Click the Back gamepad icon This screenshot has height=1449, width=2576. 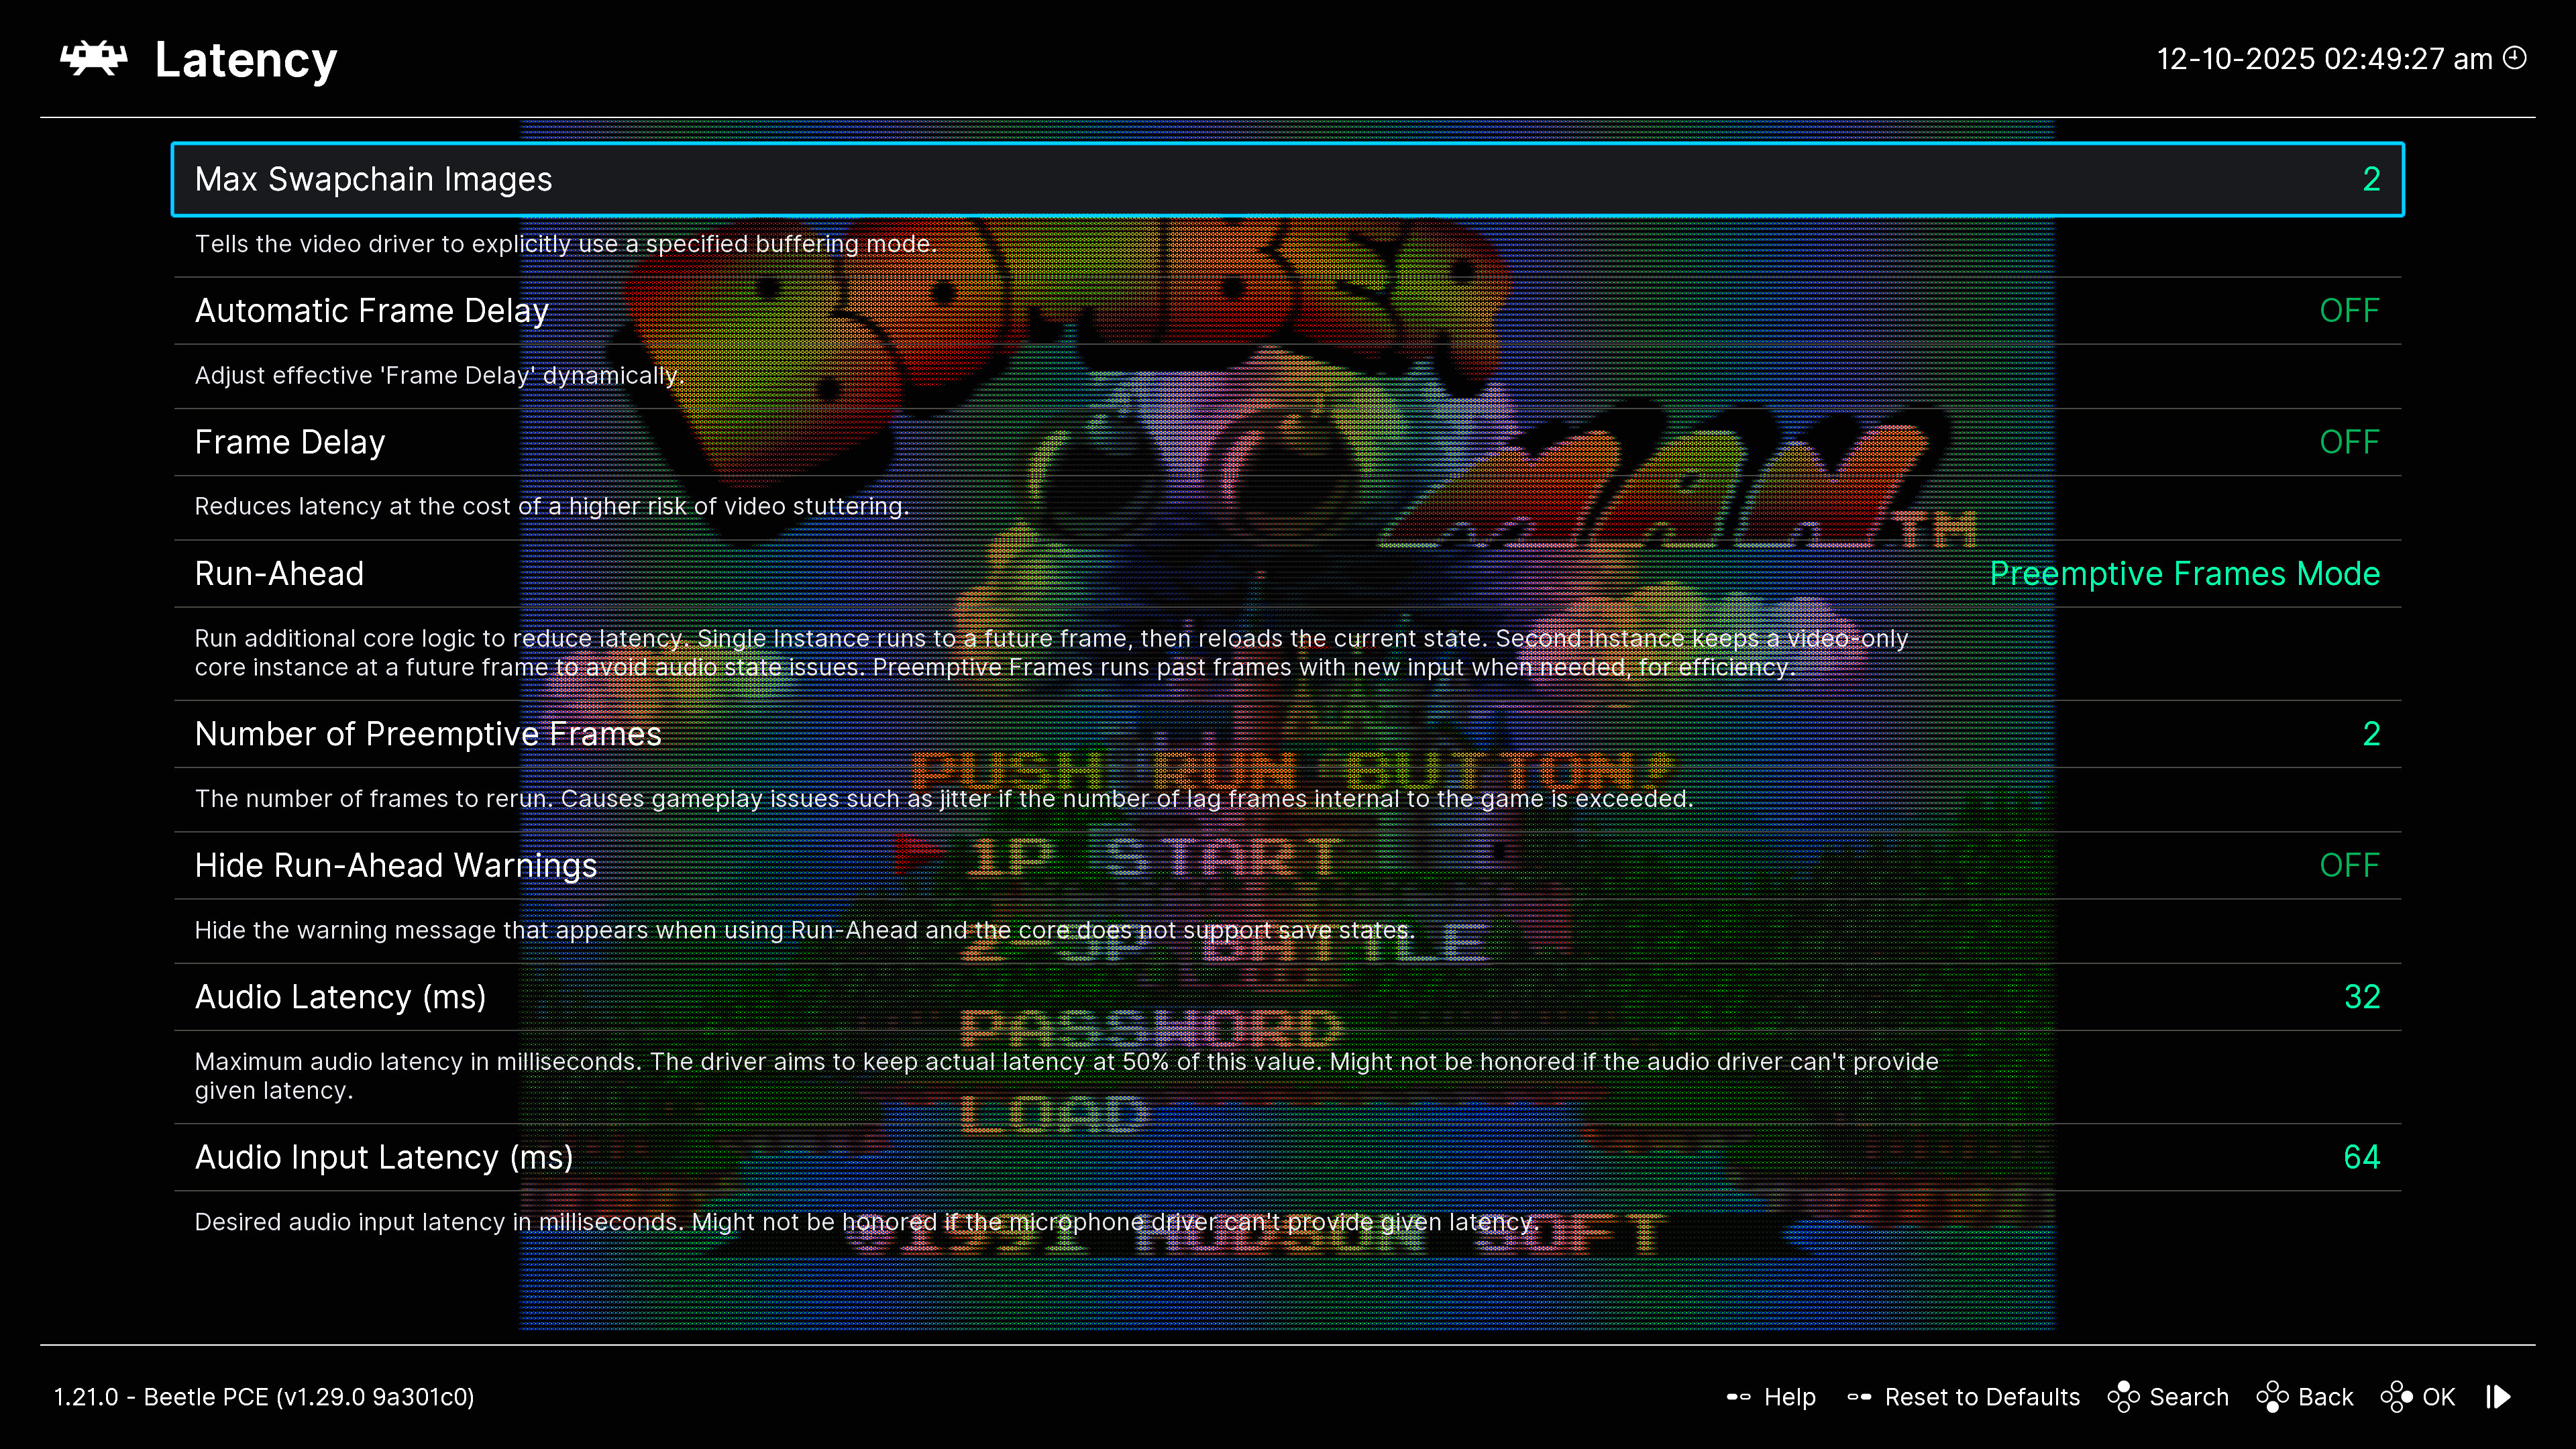(2272, 1397)
